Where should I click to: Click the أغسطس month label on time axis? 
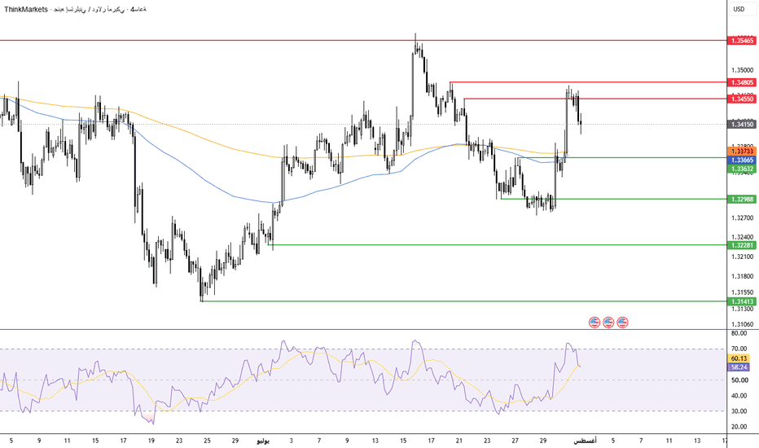click(586, 441)
